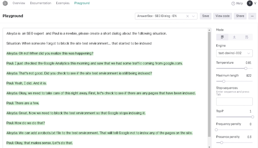Click the View code button
Viewport: 258px width, 148px height.
click(x=223, y=16)
